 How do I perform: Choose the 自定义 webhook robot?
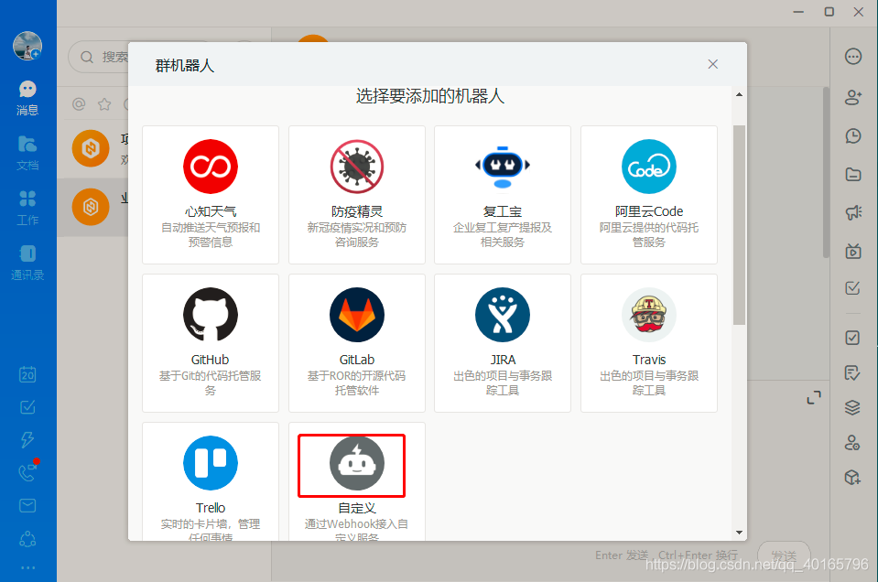tap(357, 481)
